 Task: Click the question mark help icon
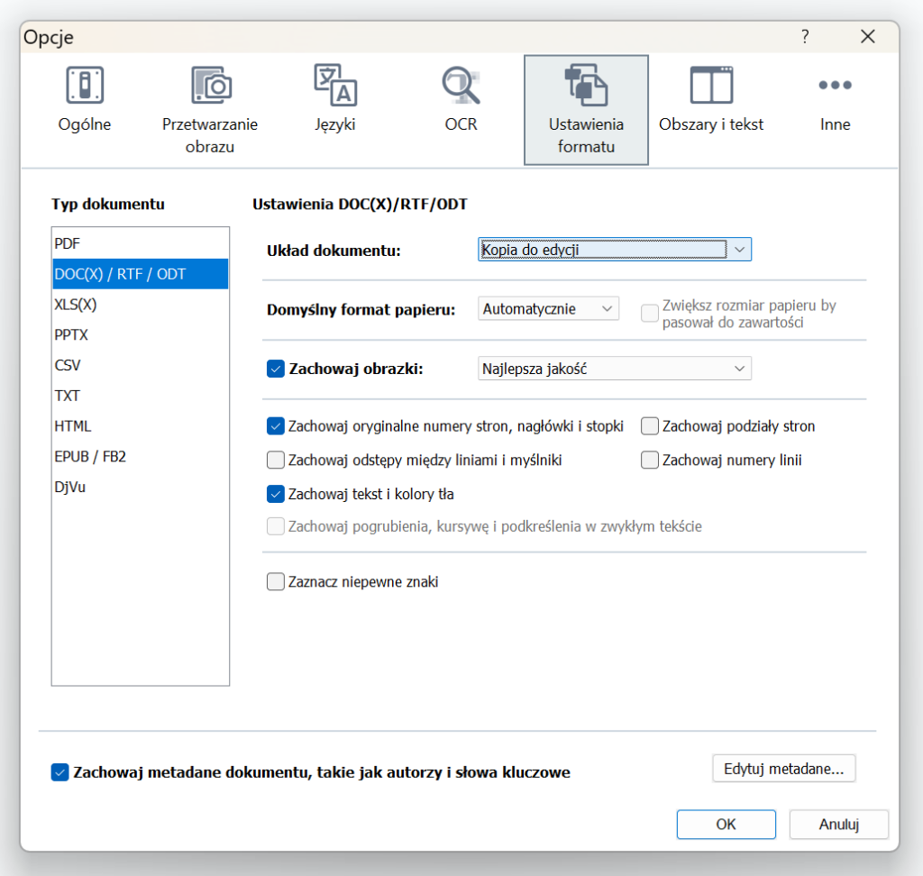tap(805, 37)
